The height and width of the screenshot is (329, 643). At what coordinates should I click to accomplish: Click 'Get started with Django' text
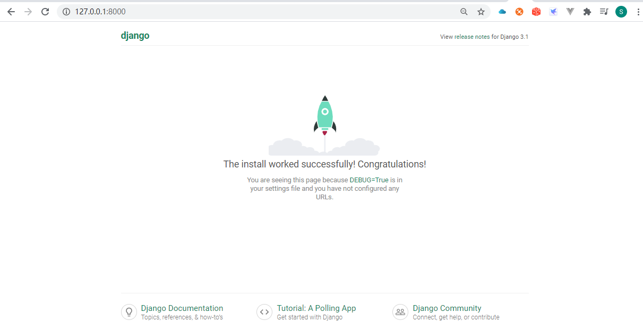tap(310, 317)
